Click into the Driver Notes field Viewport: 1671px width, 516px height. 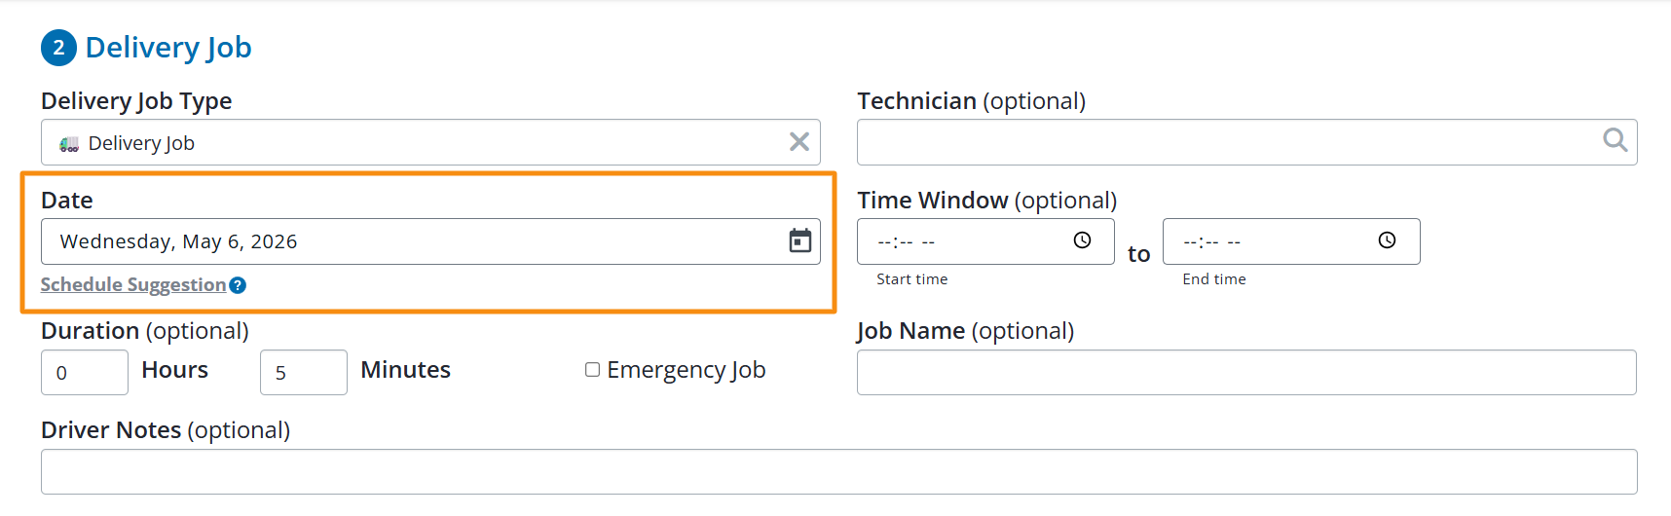click(839, 471)
